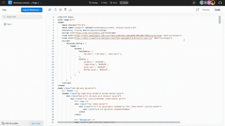Click the meta viewport code line

99,28
